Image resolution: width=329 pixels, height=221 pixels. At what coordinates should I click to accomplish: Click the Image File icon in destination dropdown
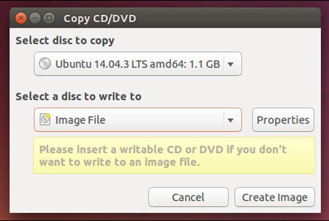[45, 120]
